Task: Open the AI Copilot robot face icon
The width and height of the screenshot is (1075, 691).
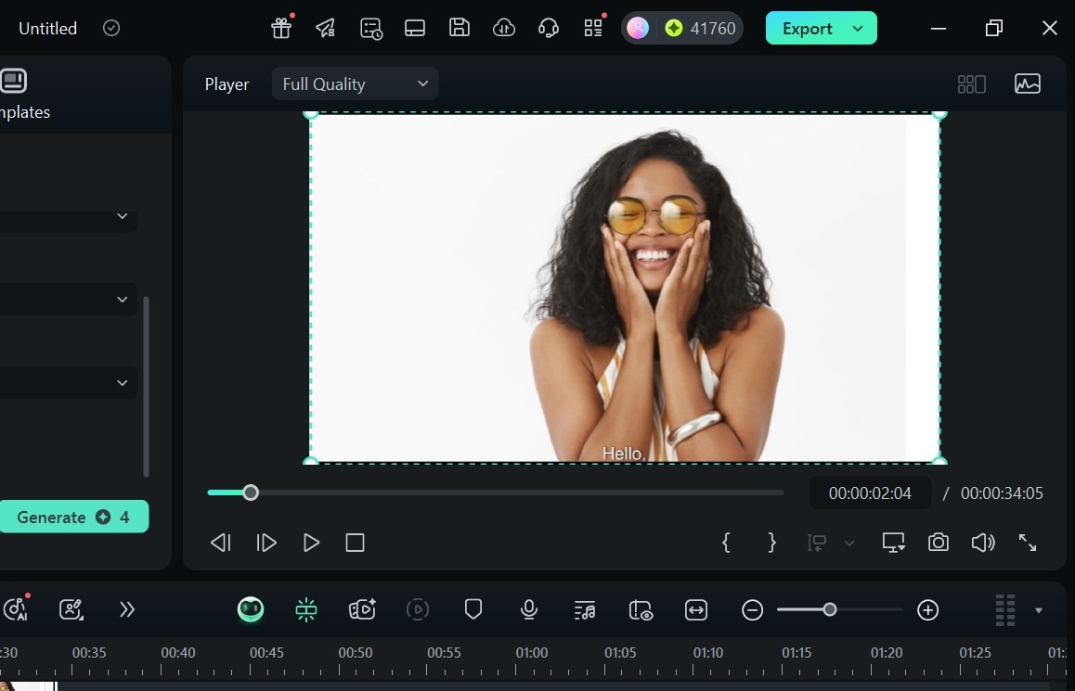Action: point(251,609)
